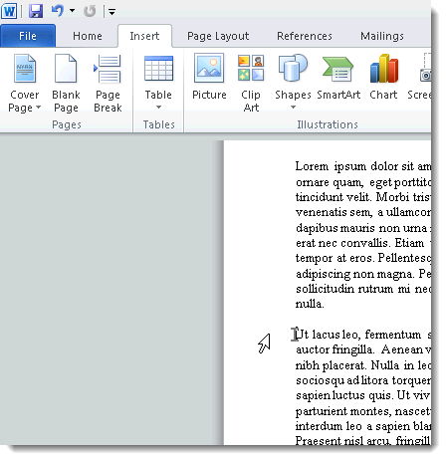Click the Shapes icon
446x460 pixels.
(x=293, y=68)
